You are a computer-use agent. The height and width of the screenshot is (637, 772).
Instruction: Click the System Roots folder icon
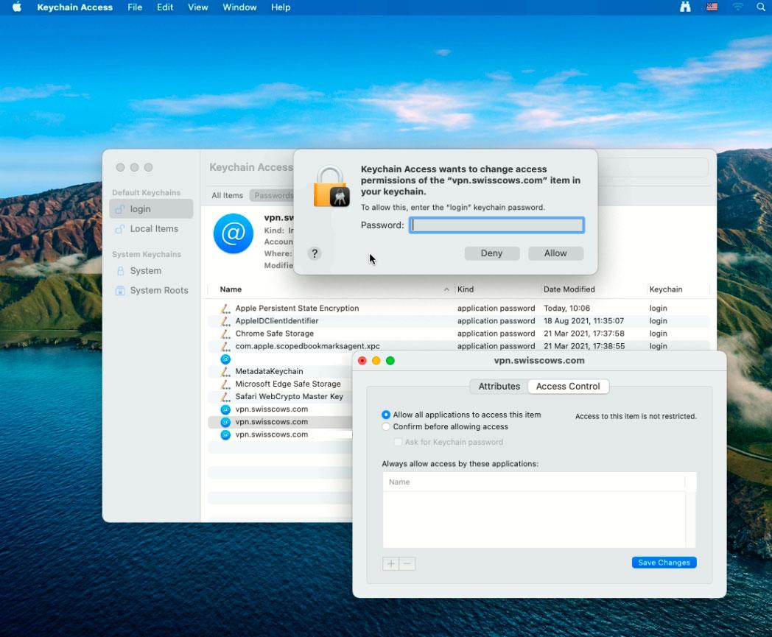[x=120, y=290]
